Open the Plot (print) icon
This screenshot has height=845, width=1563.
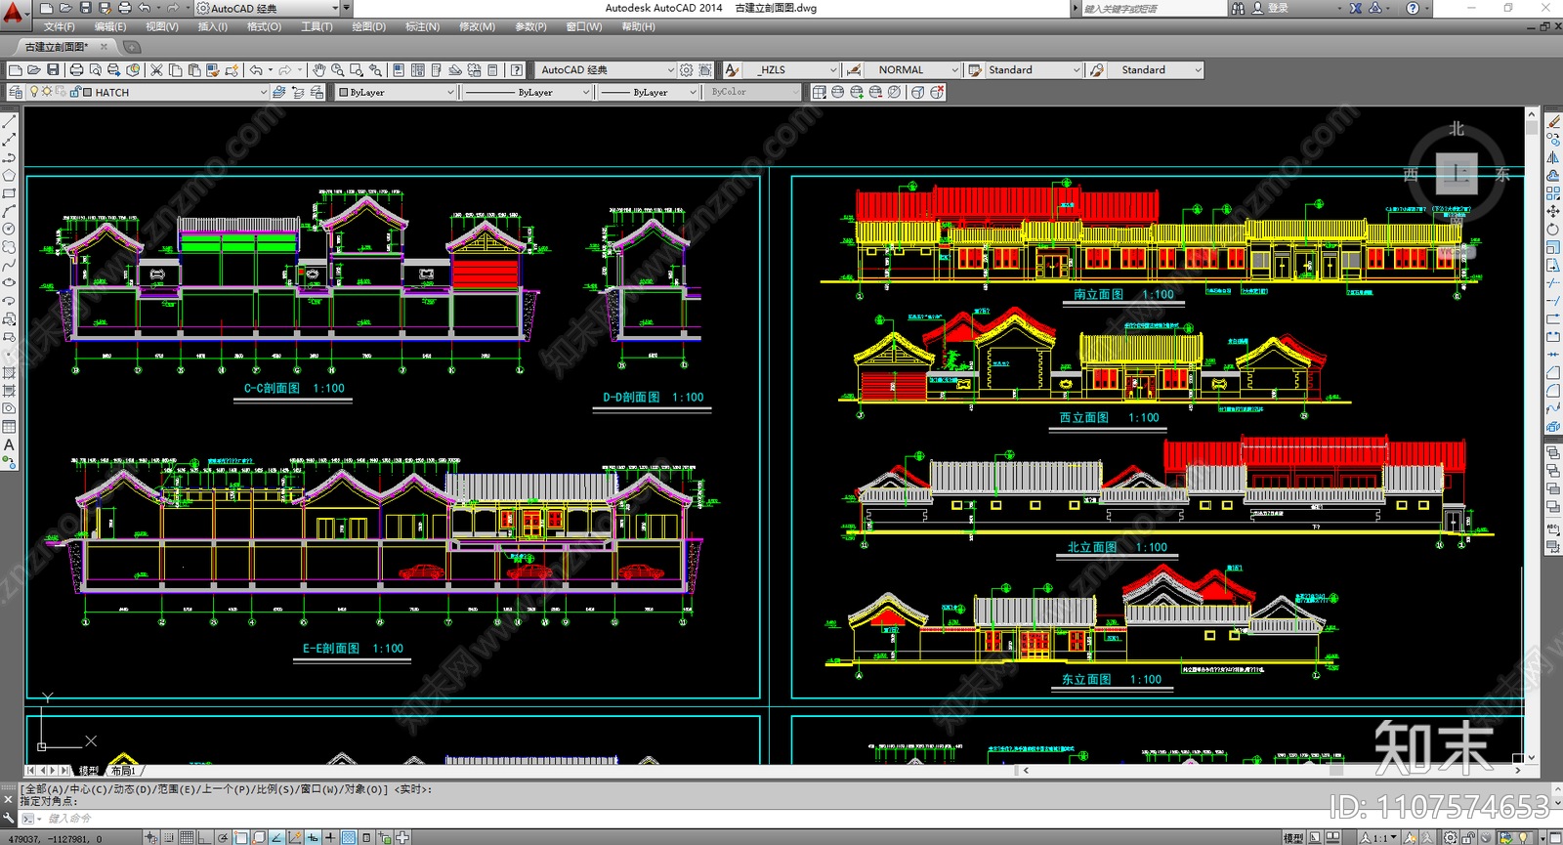click(76, 70)
